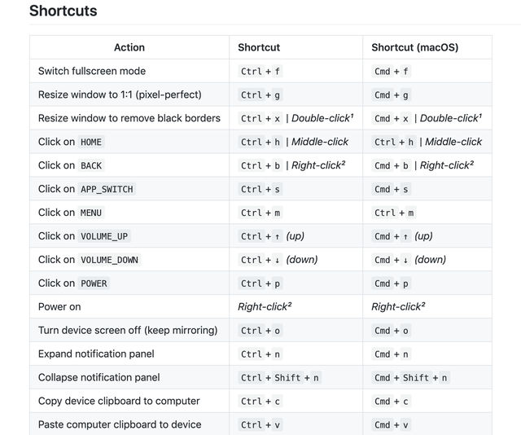The image size is (521, 435).
Task: Click the Shift key in the macOS column
Action: (x=415, y=378)
